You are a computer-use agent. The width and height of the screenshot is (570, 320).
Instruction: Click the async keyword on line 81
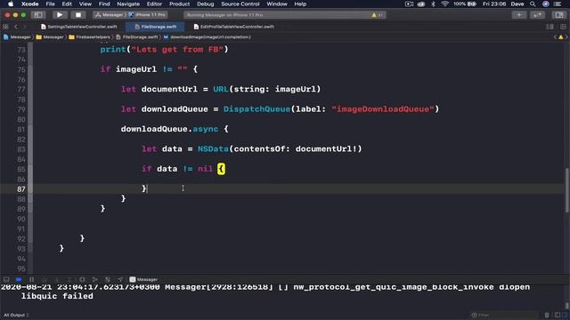click(x=206, y=129)
